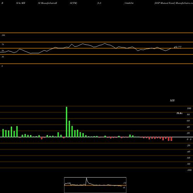The height and width of the screenshot is (193, 193).
Task: Click the last red MR bar
Action: point(171,139)
